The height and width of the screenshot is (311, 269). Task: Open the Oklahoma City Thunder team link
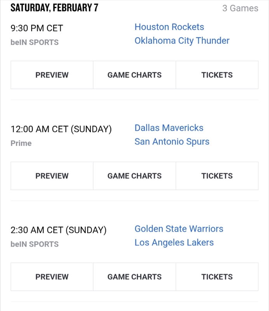182,40
